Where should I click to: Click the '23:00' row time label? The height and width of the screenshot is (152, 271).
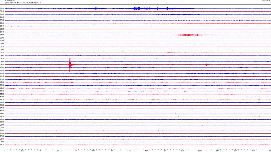2,142
